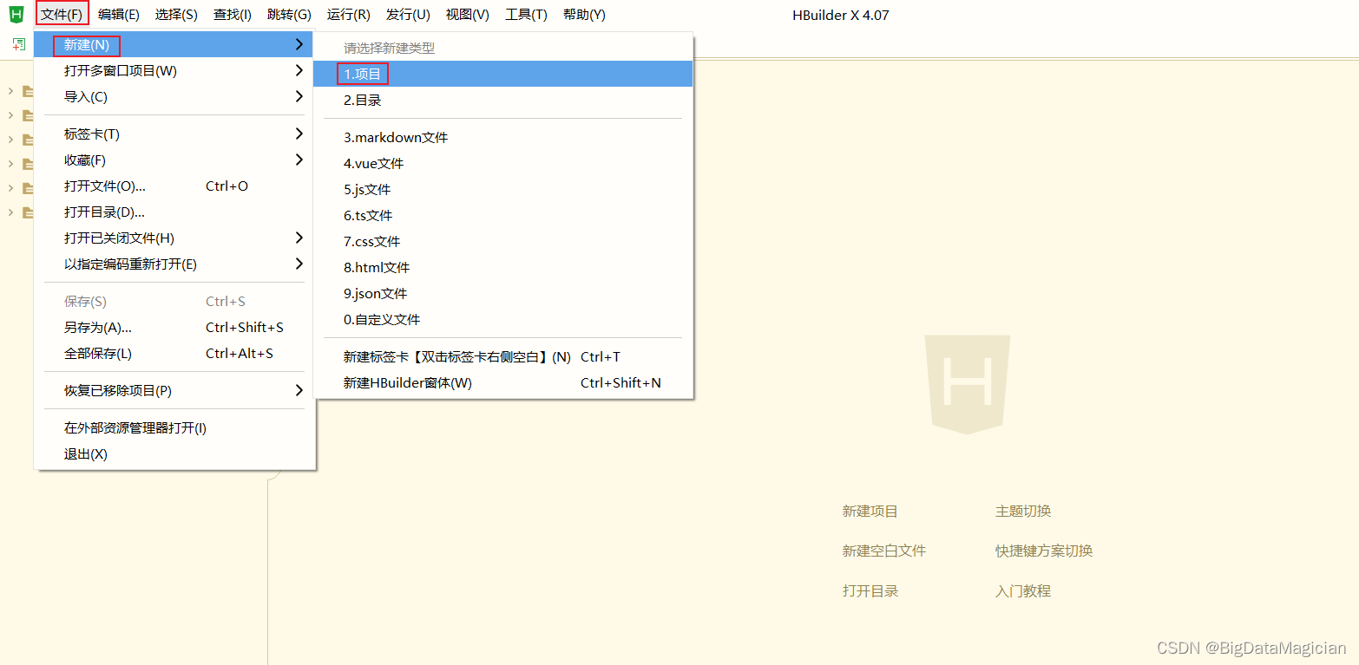The height and width of the screenshot is (665, 1359).
Task: Expand 打开已关闭文件(H) submenu
Action: point(174,238)
